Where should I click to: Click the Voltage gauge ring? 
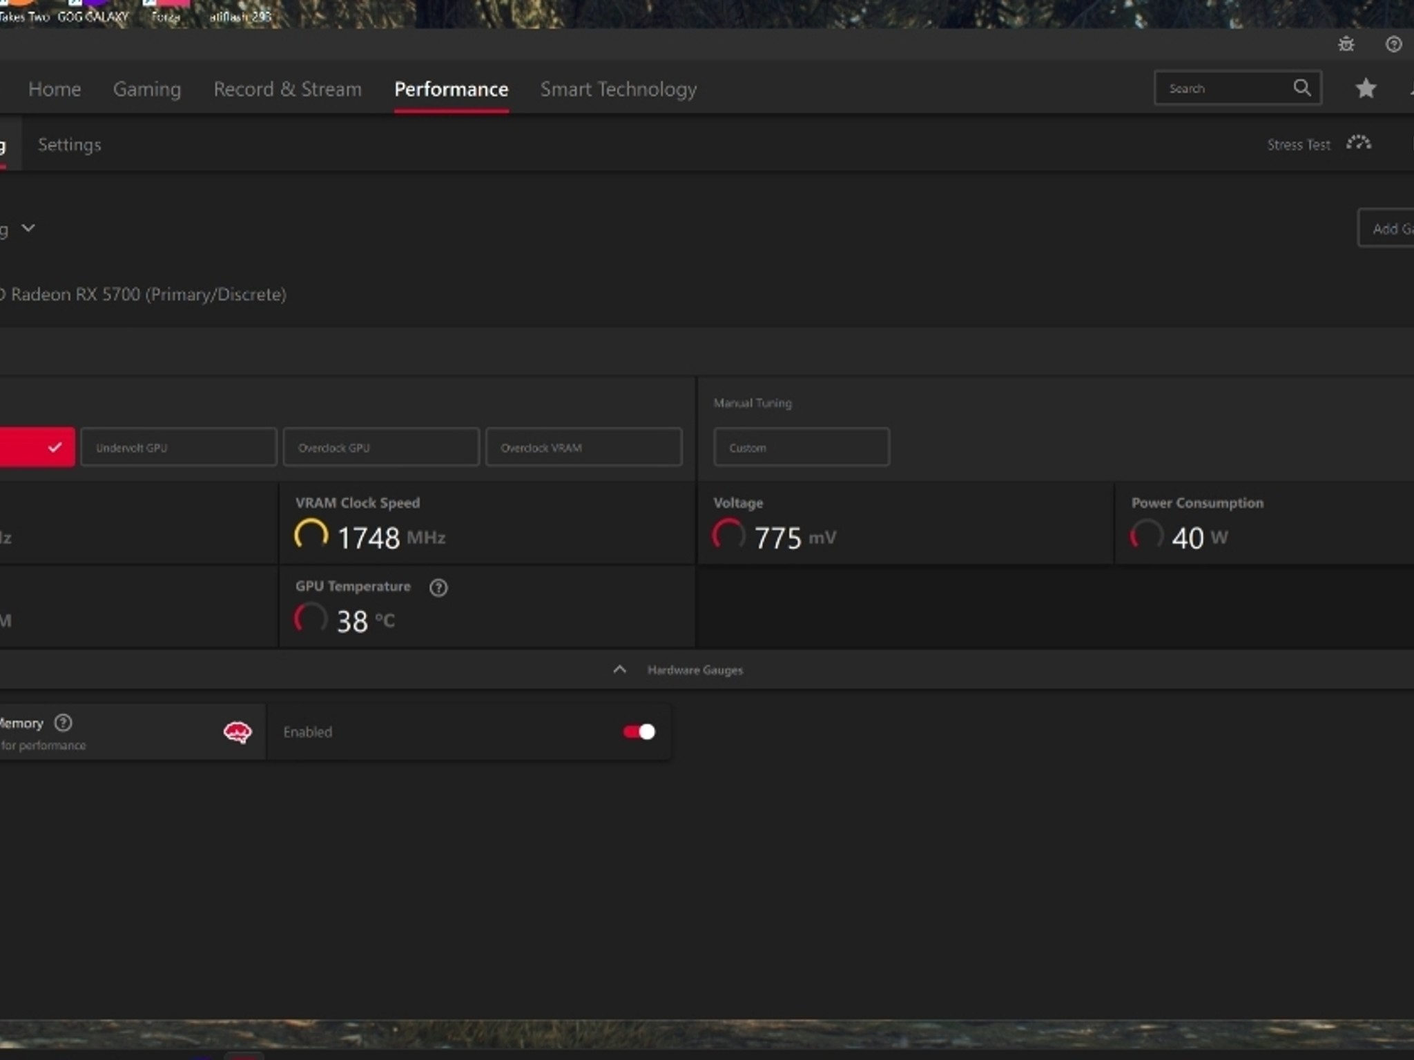point(728,536)
